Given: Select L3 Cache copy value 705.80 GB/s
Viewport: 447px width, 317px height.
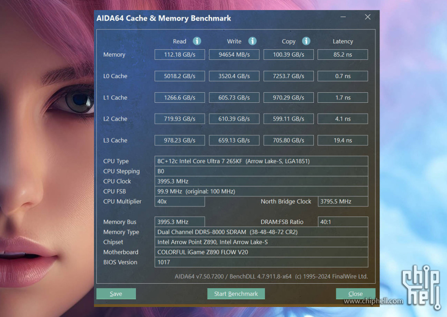Looking at the screenshot, I should click(288, 140).
